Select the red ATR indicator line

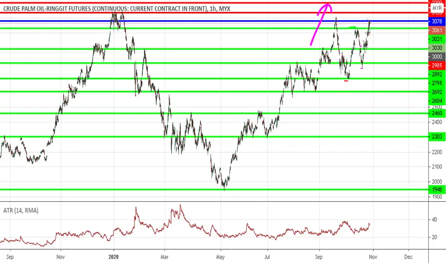pos(185,226)
